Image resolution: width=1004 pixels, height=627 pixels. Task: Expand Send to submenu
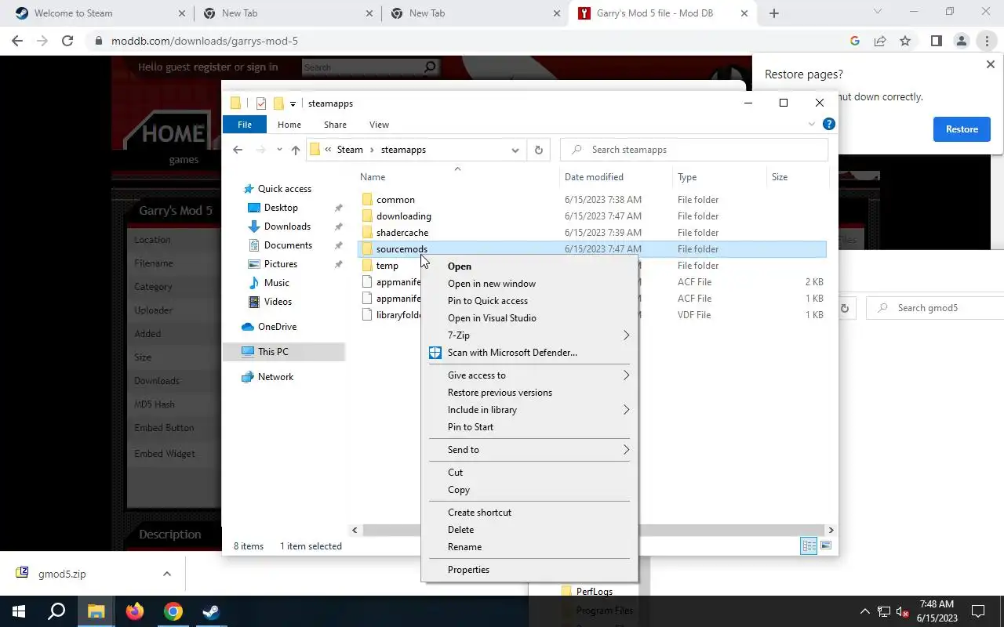coord(626,450)
